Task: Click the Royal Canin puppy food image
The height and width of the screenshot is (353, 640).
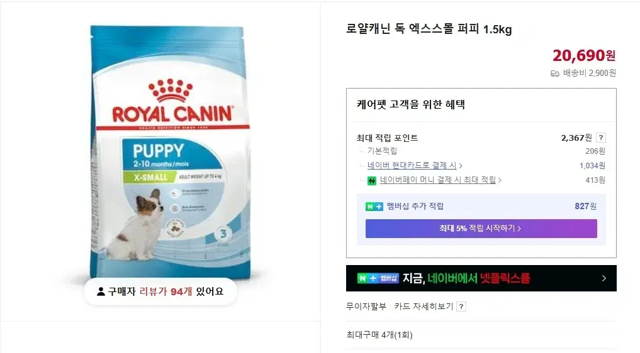Action: pos(170,151)
